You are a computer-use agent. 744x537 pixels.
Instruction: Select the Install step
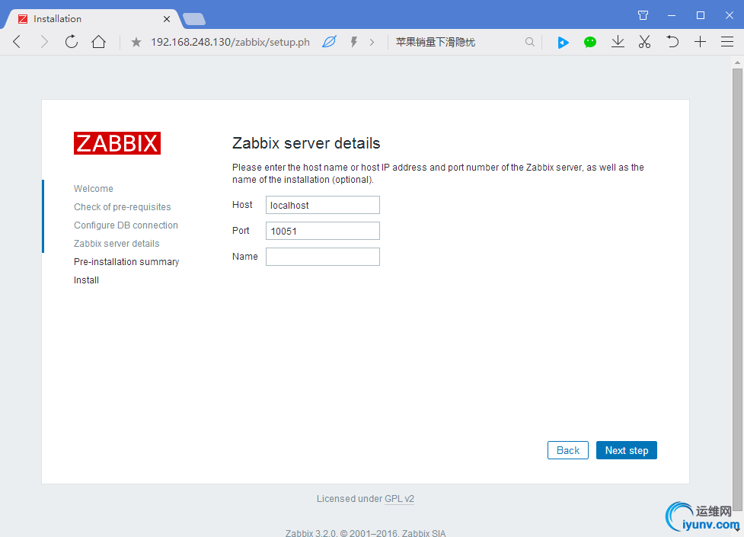tap(86, 280)
